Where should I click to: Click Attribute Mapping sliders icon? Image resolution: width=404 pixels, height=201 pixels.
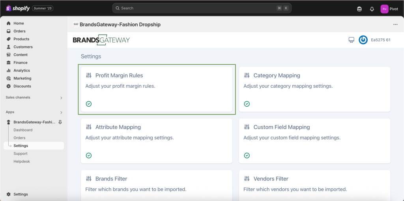coord(89,127)
